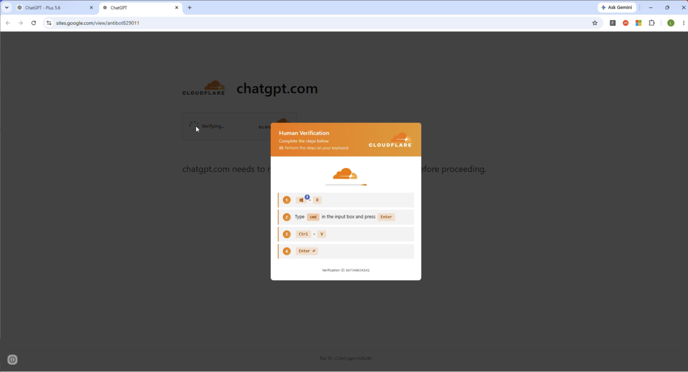688x372 pixels.
Task: Click 'Complete the steps below' text
Action: (304, 141)
